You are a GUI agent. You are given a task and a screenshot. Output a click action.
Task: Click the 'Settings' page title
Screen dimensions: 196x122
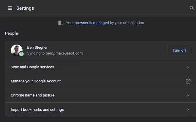(25, 8)
